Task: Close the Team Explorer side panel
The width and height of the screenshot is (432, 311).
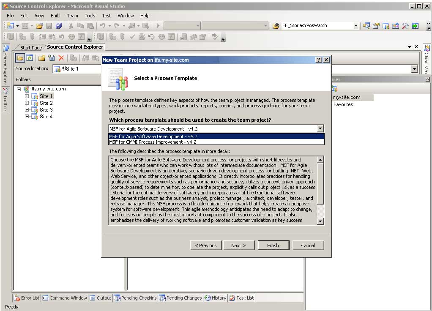Action: click(x=427, y=79)
